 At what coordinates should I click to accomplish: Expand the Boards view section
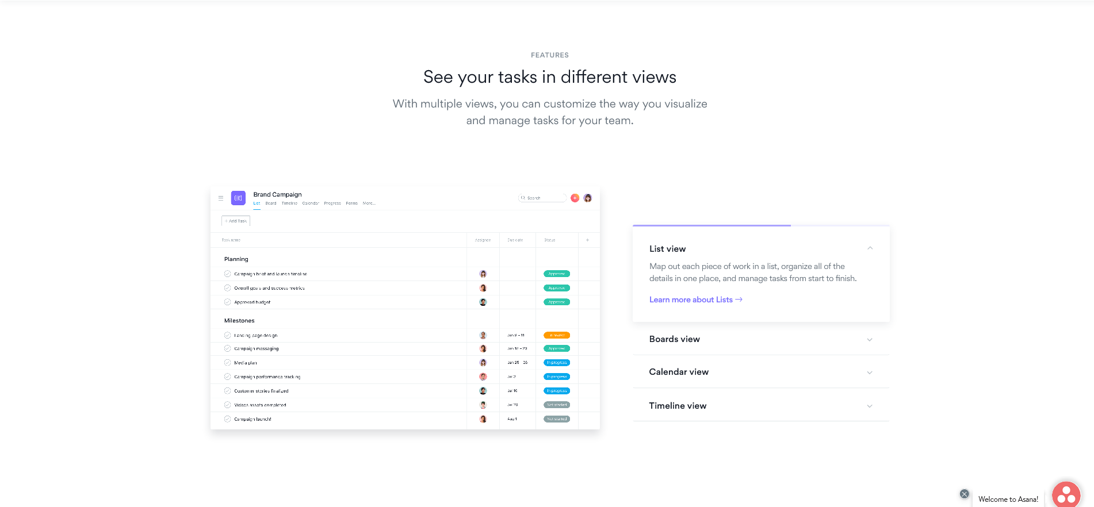pos(870,340)
